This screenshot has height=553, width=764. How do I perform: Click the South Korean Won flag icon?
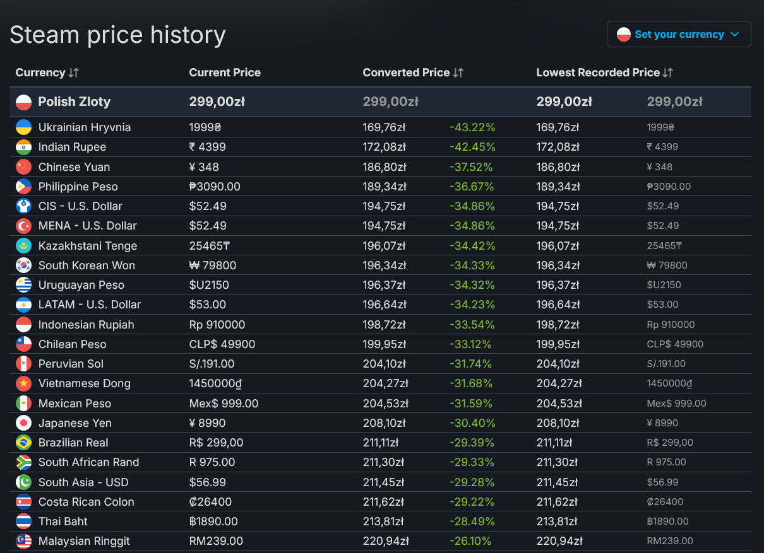click(23, 265)
